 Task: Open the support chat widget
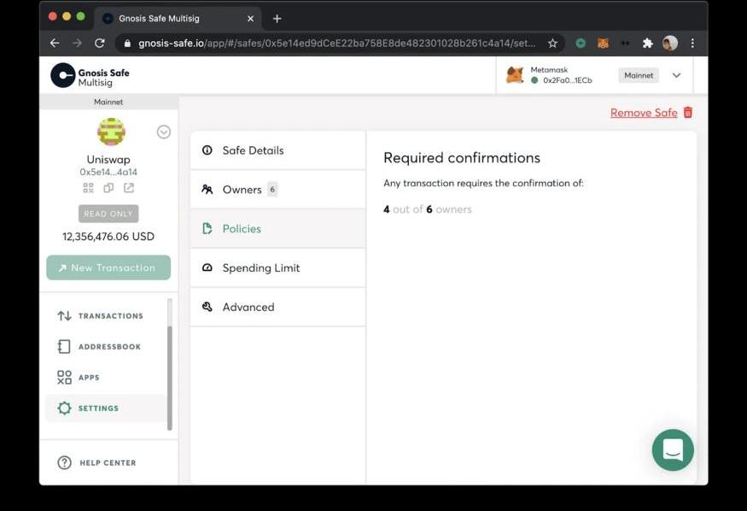click(x=673, y=450)
